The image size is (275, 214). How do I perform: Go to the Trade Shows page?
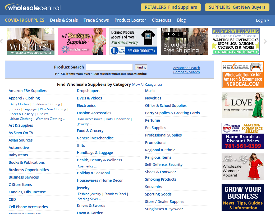(x=96, y=20)
